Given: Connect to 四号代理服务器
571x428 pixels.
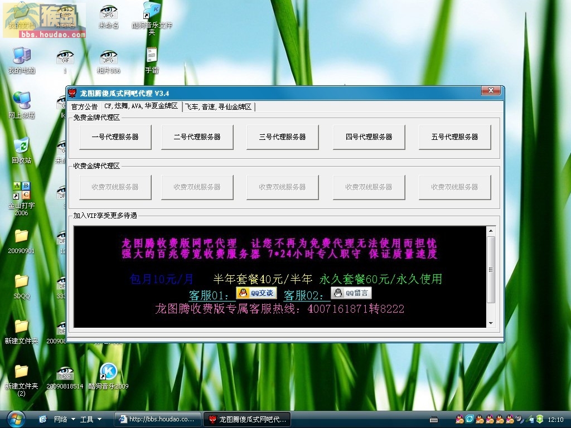Looking at the screenshot, I should tap(369, 137).
